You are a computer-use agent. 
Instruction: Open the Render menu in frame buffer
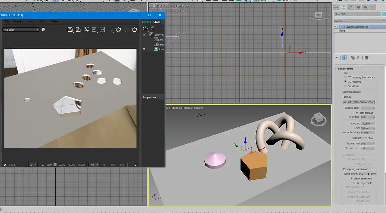[x=18, y=21]
